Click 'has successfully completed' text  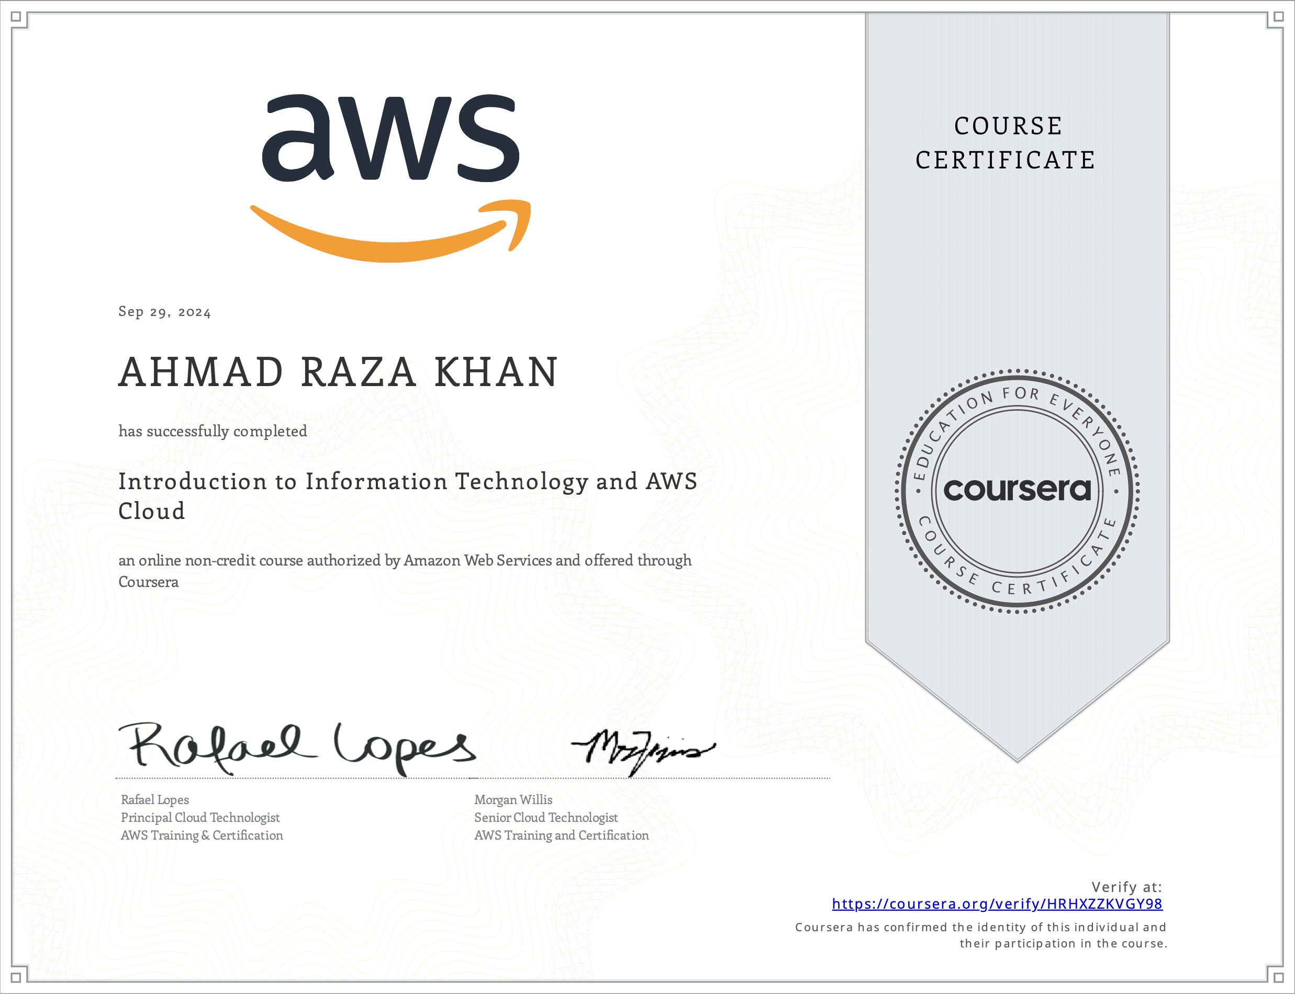tap(213, 431)
